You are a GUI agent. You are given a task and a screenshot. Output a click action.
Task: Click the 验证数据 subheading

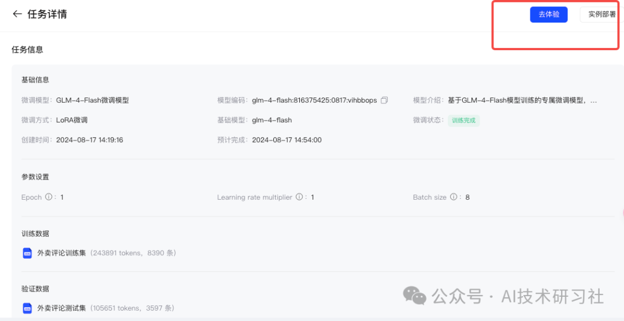pyautogui.click(x=35, y=289)
